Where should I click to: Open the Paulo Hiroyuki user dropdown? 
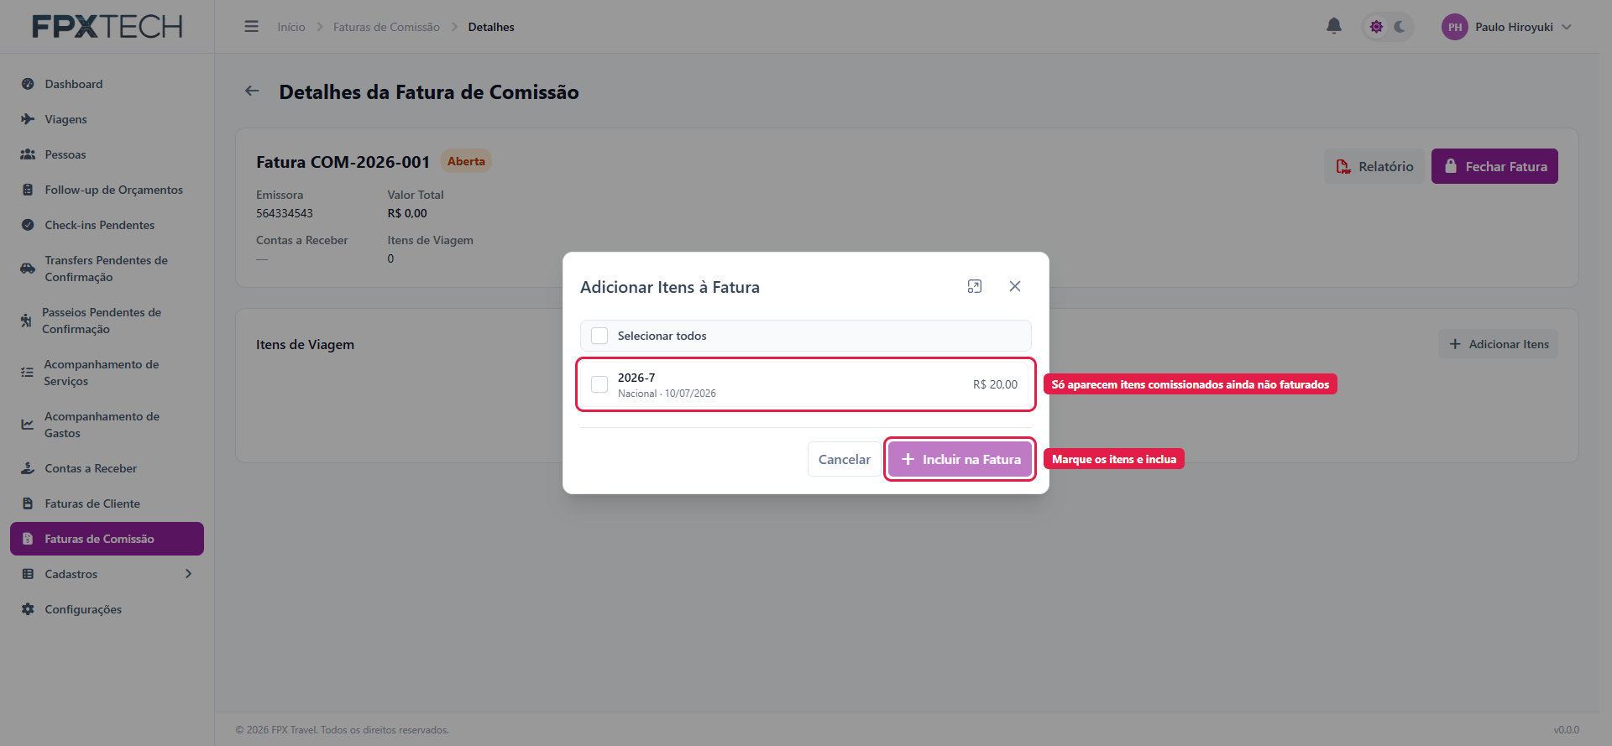point(1507,27)
